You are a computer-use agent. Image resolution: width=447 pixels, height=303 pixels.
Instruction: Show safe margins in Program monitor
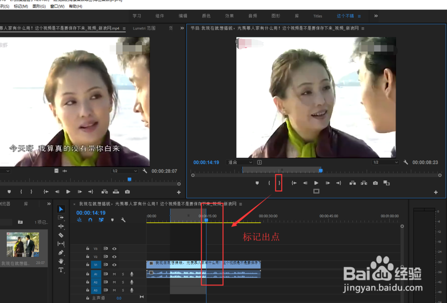(x=316, y=191)
